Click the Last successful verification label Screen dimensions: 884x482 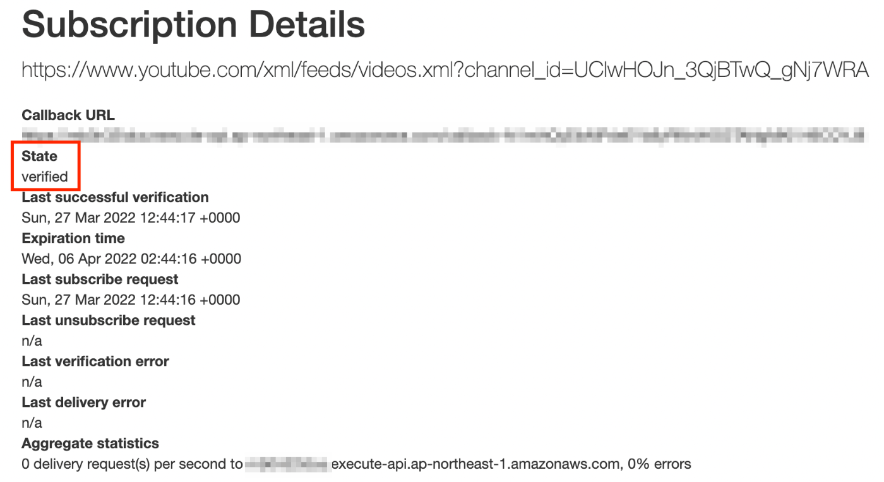pyautogui.click(x=115, y=197)
